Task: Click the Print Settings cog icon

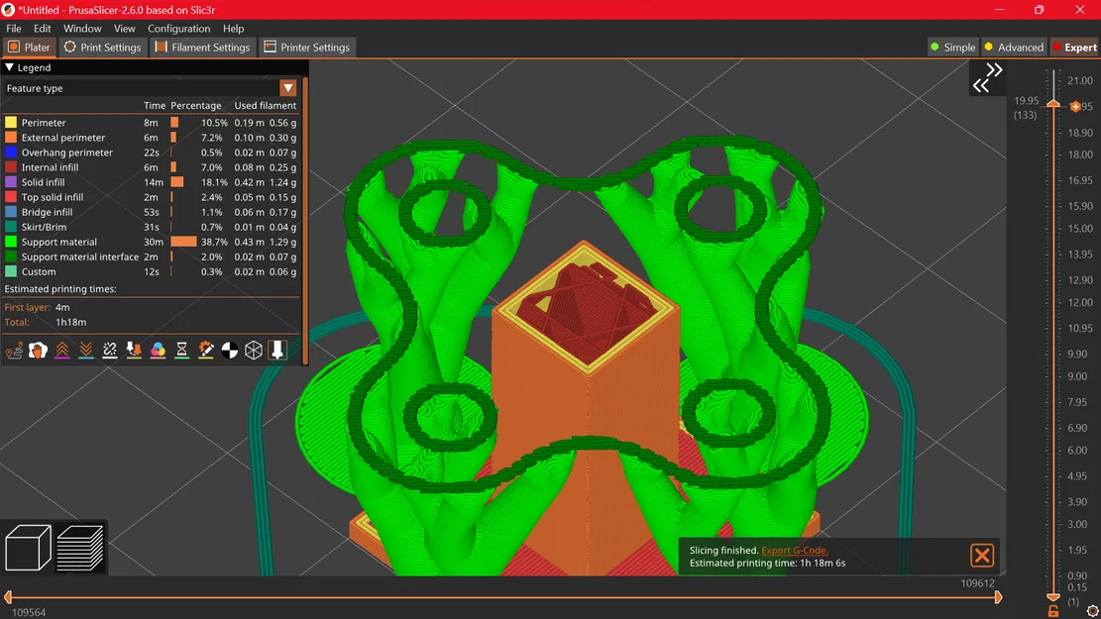Action: pyautogui.click(x=69, y=47)
